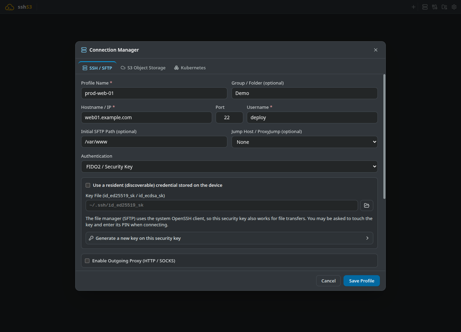Open the Jump Host / ProxyJump dropdown
Viewport: 461px width, 332px height.
[305, 142]
